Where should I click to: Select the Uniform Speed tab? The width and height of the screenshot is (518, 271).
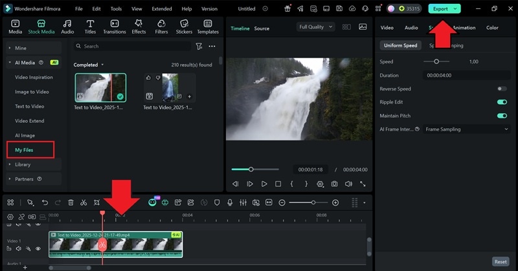tap(400, 45)
